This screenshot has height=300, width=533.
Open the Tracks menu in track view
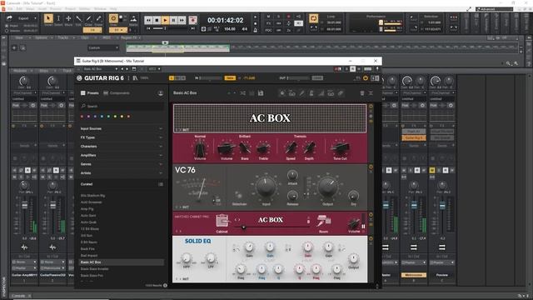tap(63, 37)
